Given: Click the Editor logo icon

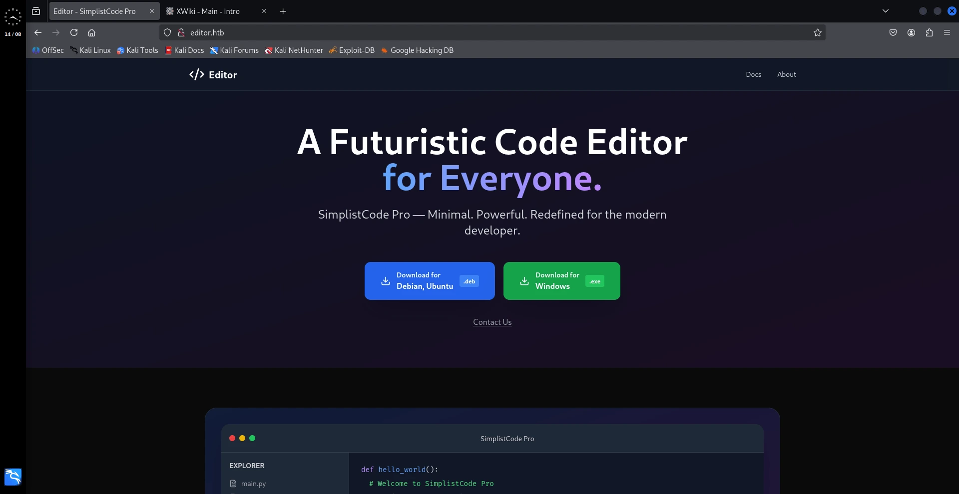Looking at the screenshot, I should (196, 74).
